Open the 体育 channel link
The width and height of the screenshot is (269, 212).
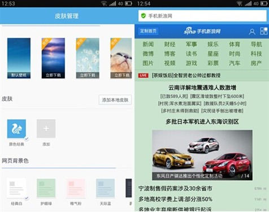tap(235, 44)
